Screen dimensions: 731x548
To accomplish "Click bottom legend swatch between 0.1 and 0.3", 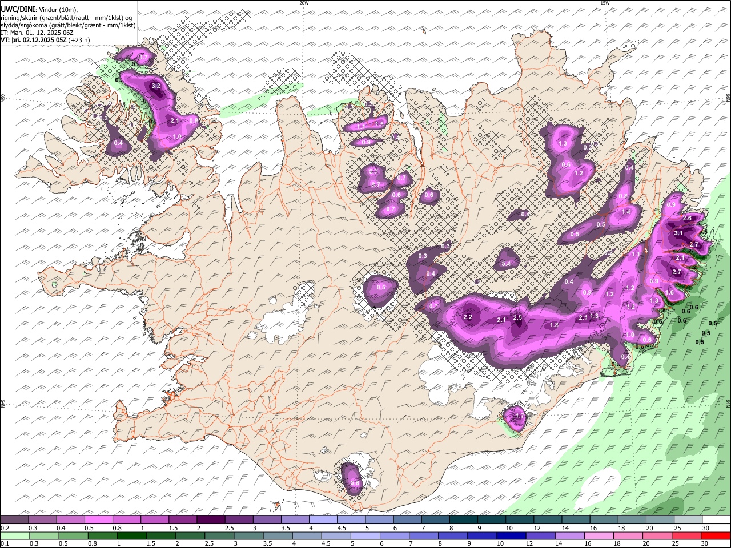I will point(15,535).
